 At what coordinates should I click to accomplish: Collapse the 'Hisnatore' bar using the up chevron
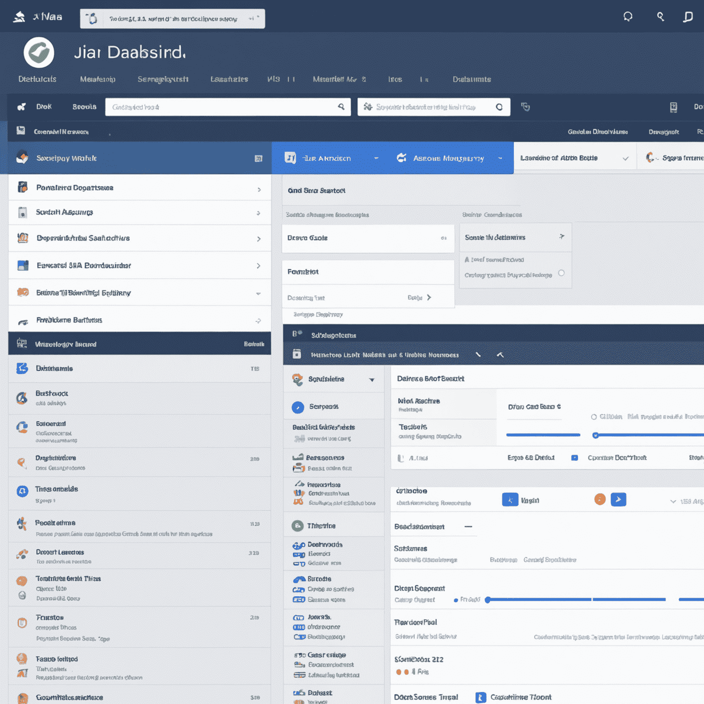[x=500, y=355]
